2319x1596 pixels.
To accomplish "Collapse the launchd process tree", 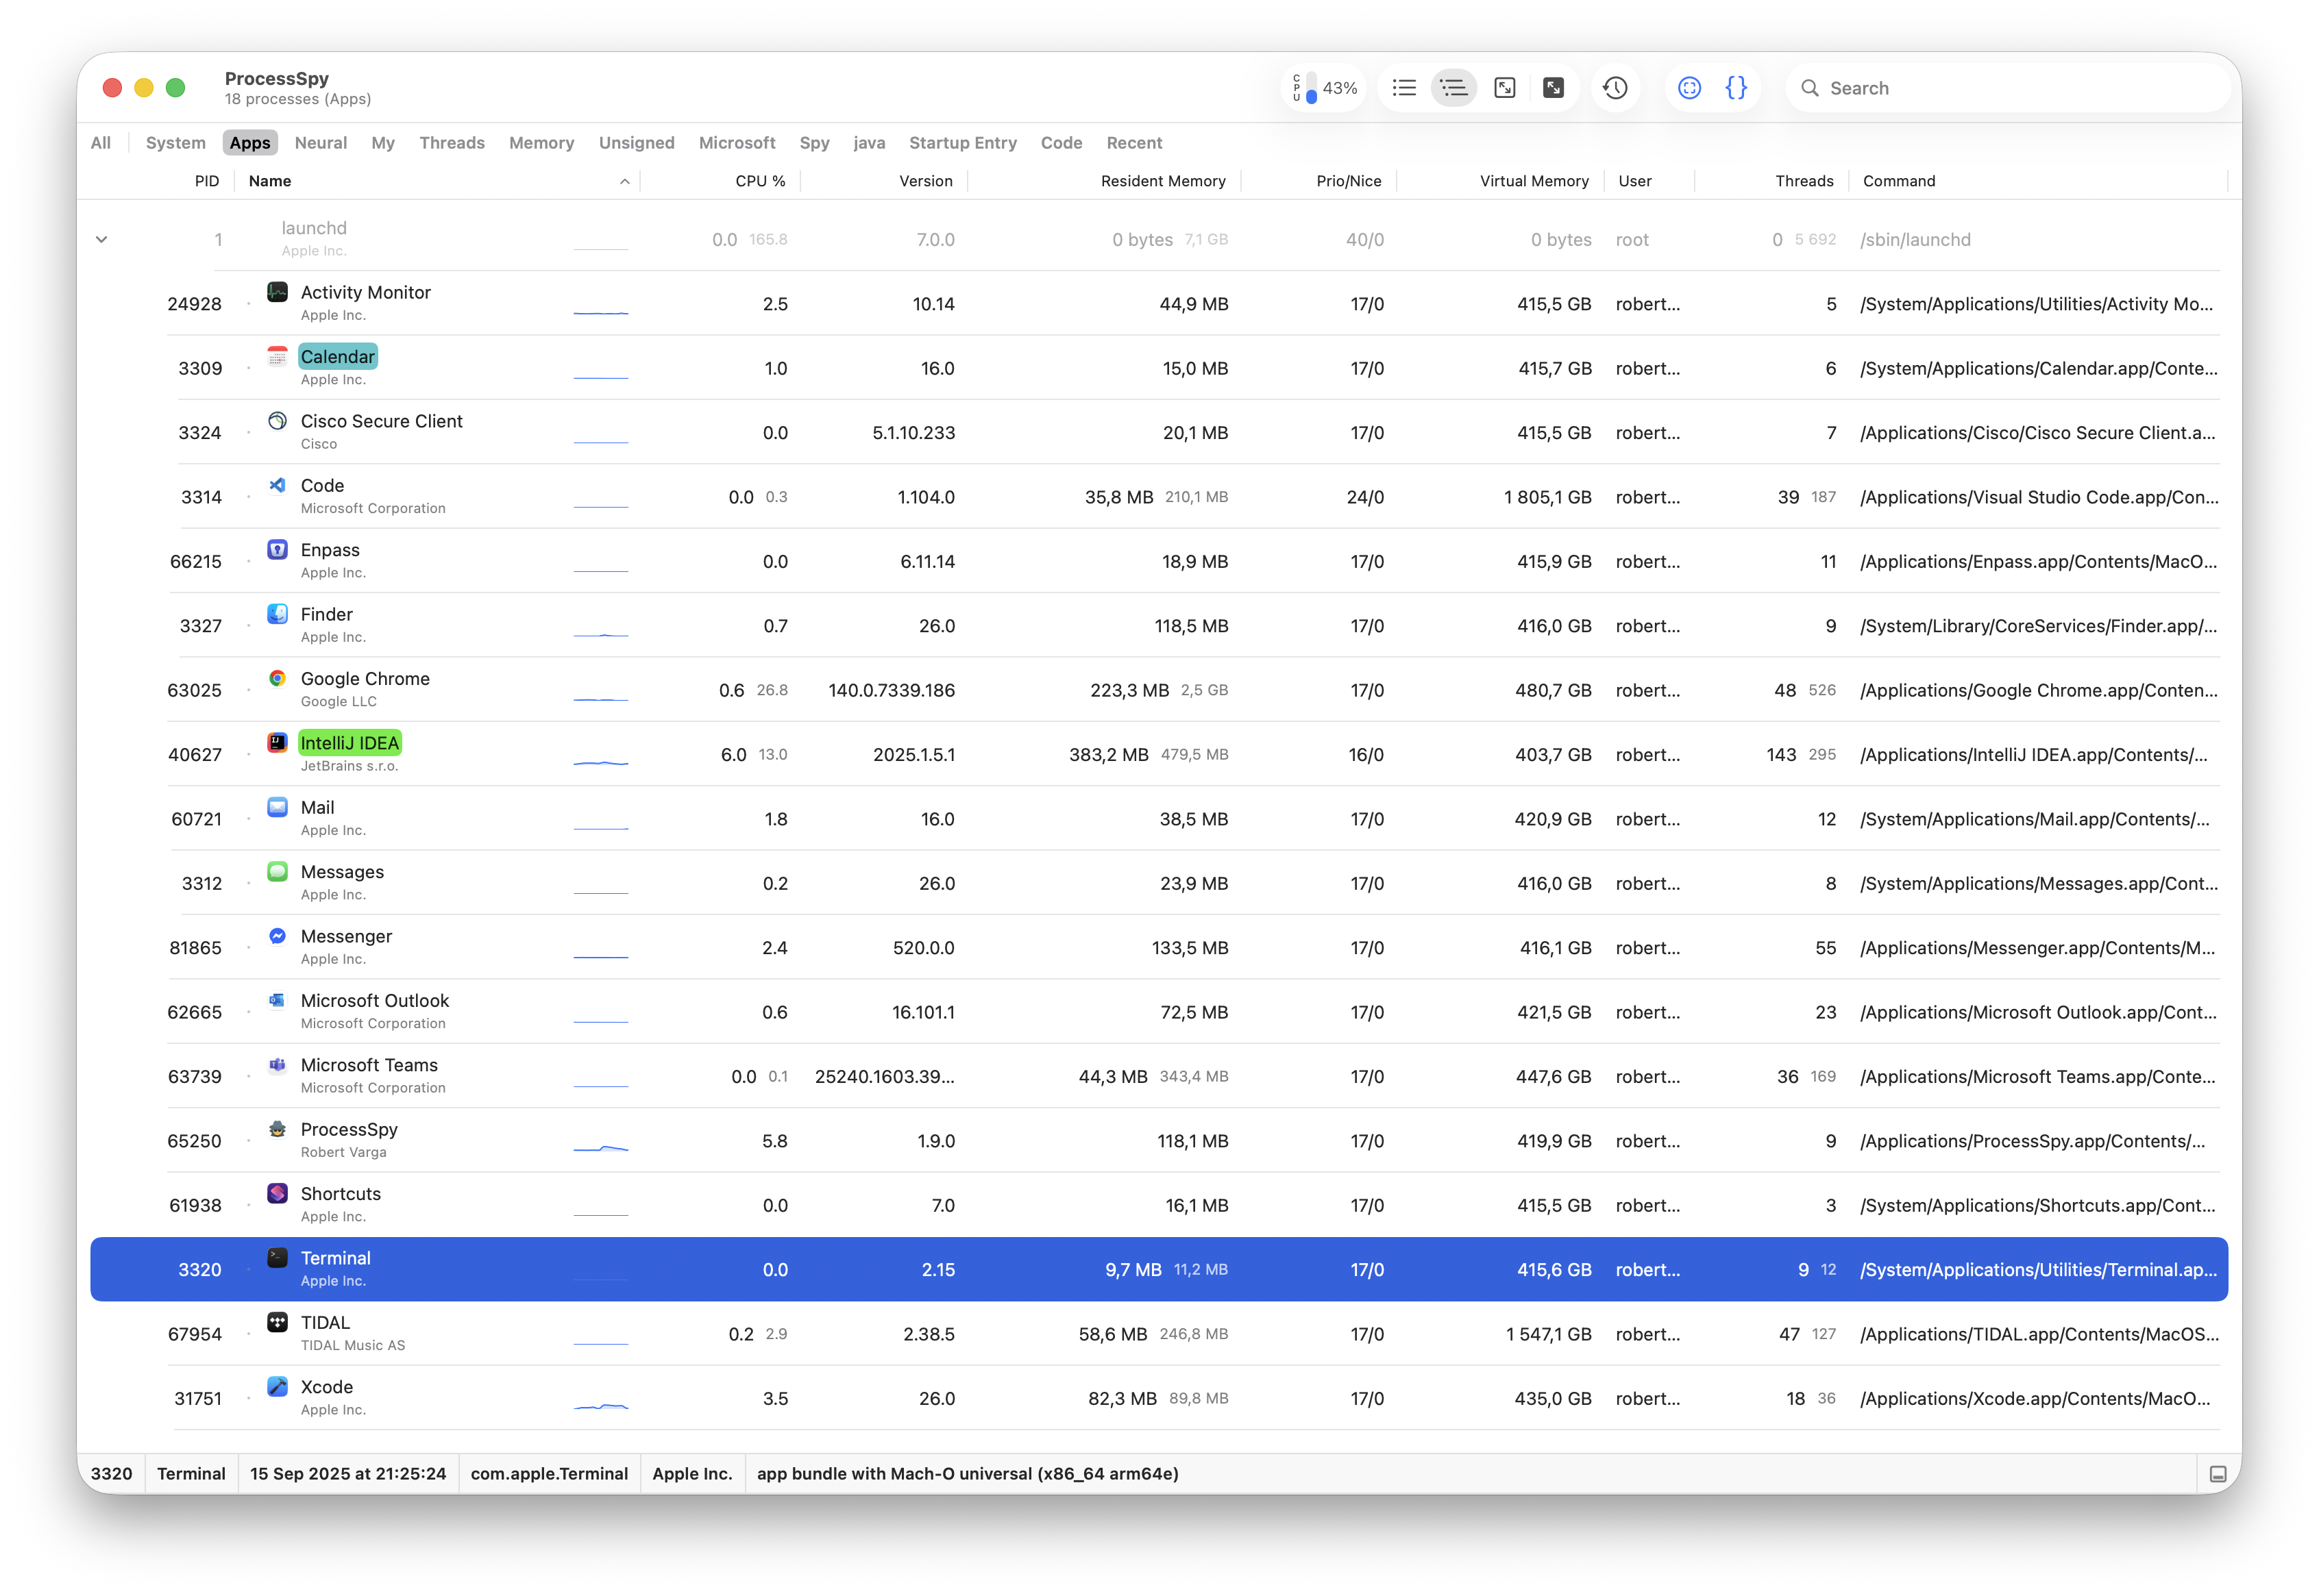I will (x=101, y=240).
